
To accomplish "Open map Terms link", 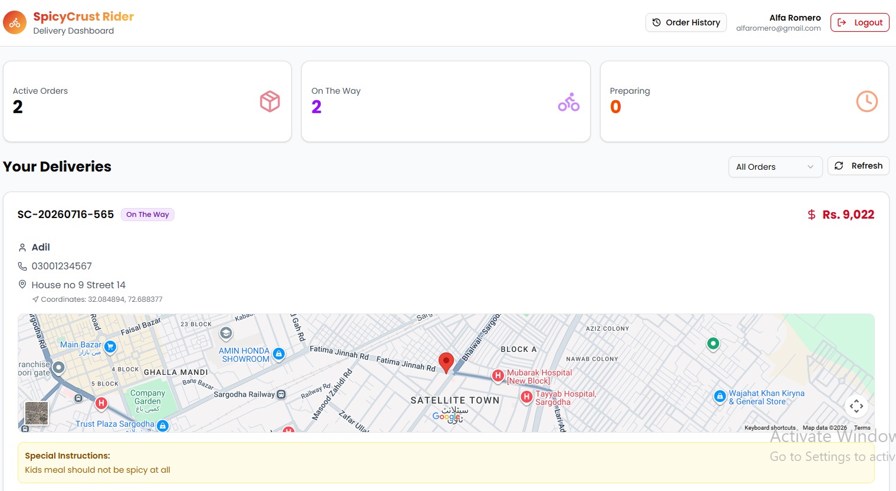I will click(862, 428).
